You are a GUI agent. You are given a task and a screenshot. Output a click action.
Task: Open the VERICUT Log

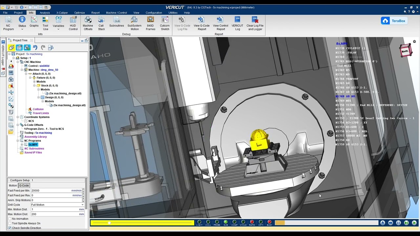click(x=238, y=24)
